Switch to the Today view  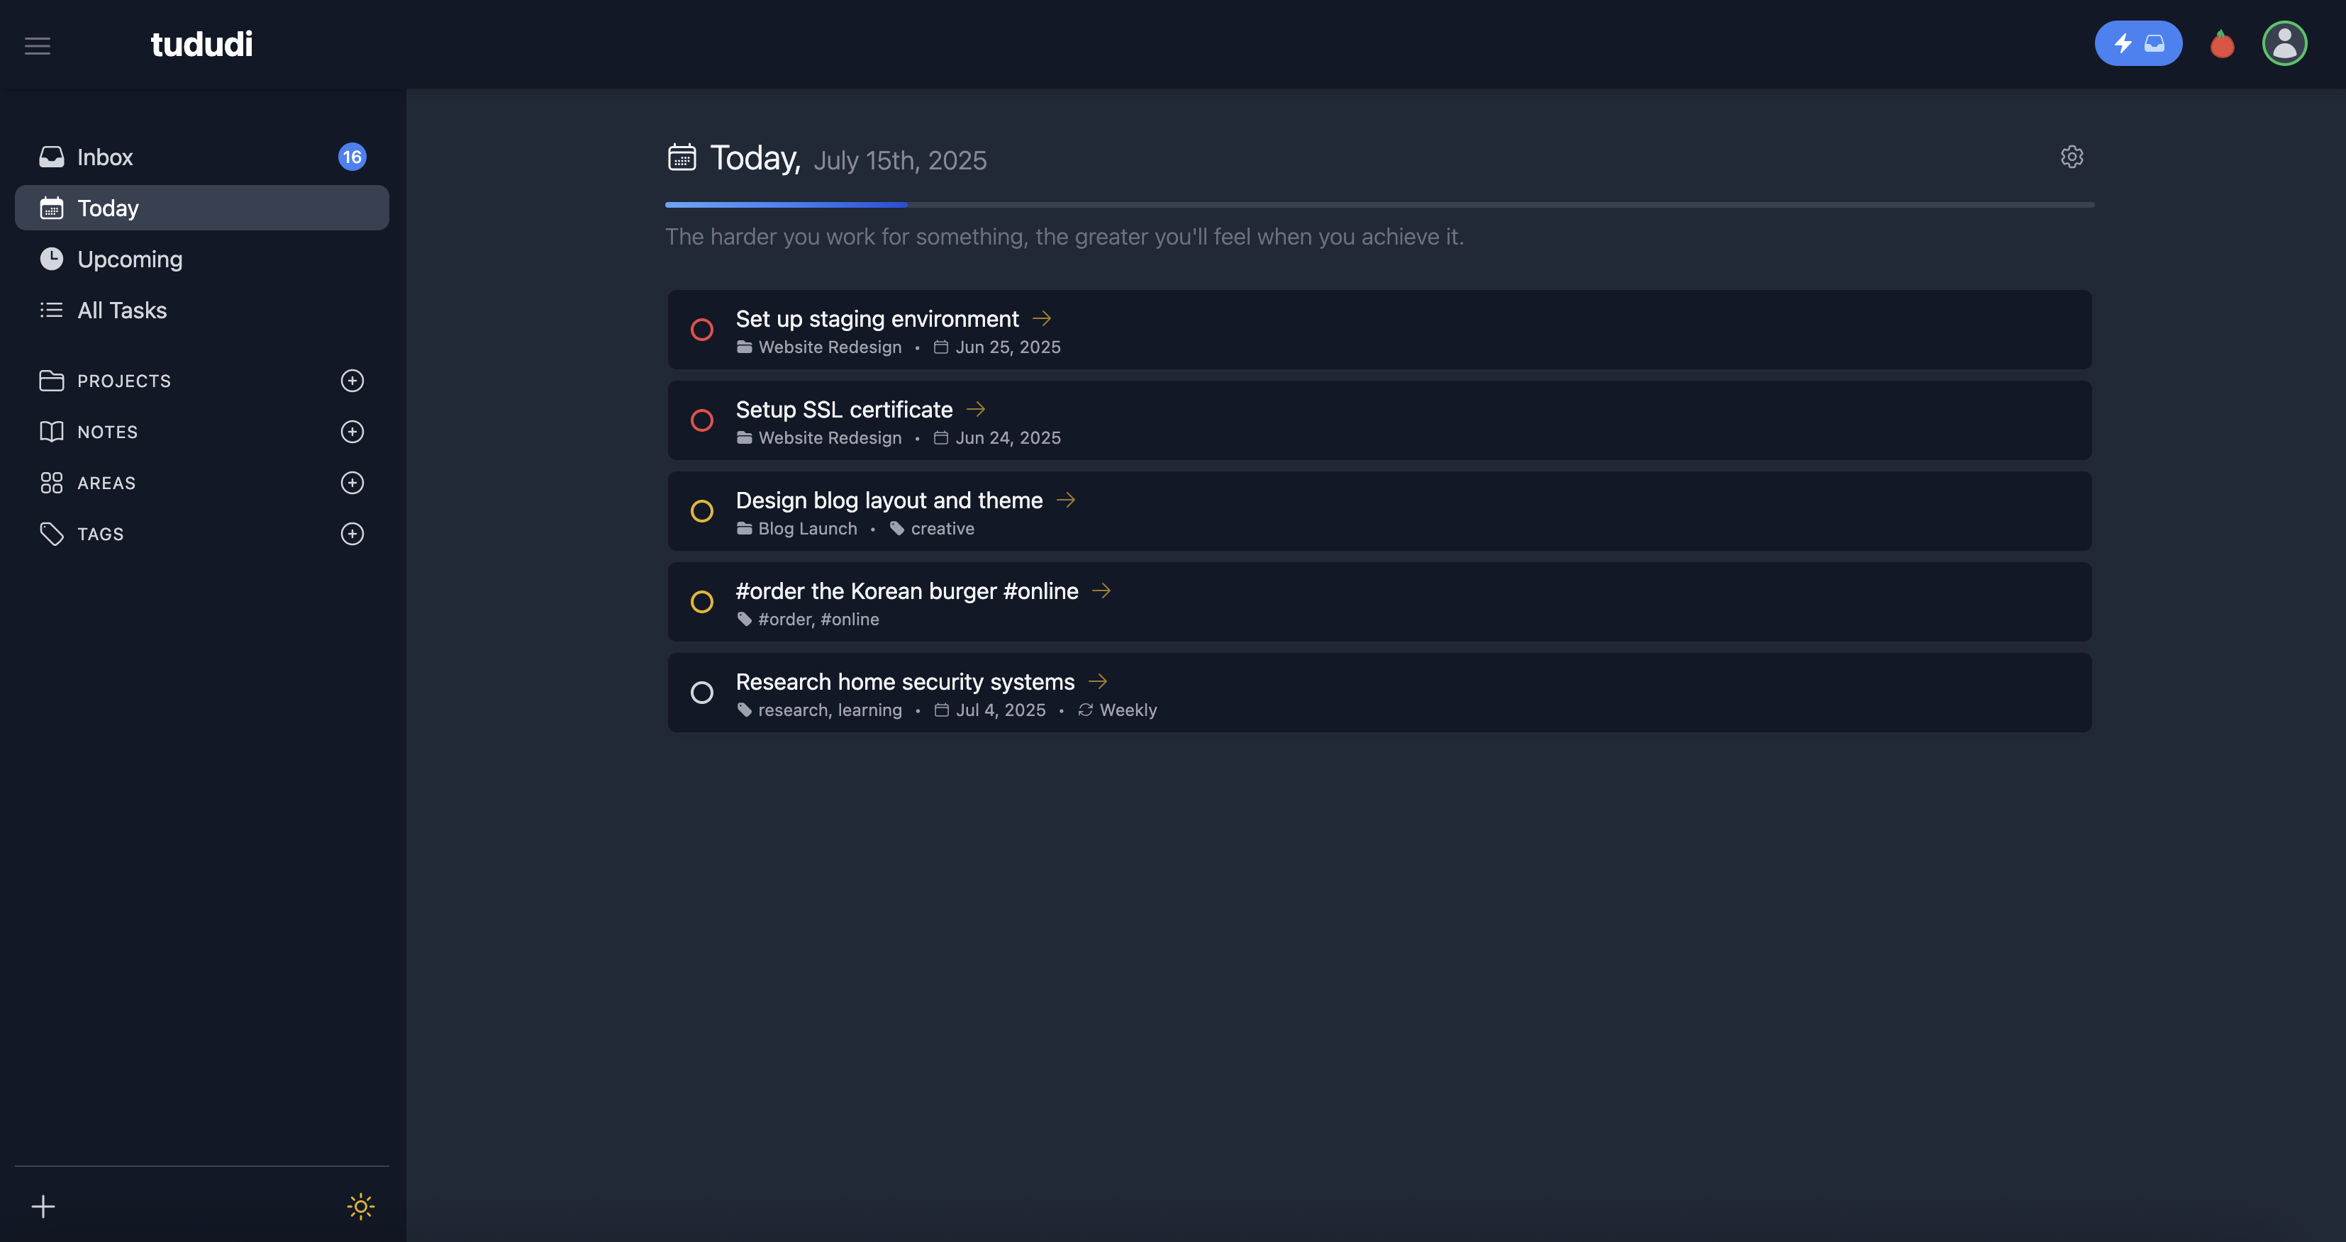pyautogui.click(x=109, y=208)
